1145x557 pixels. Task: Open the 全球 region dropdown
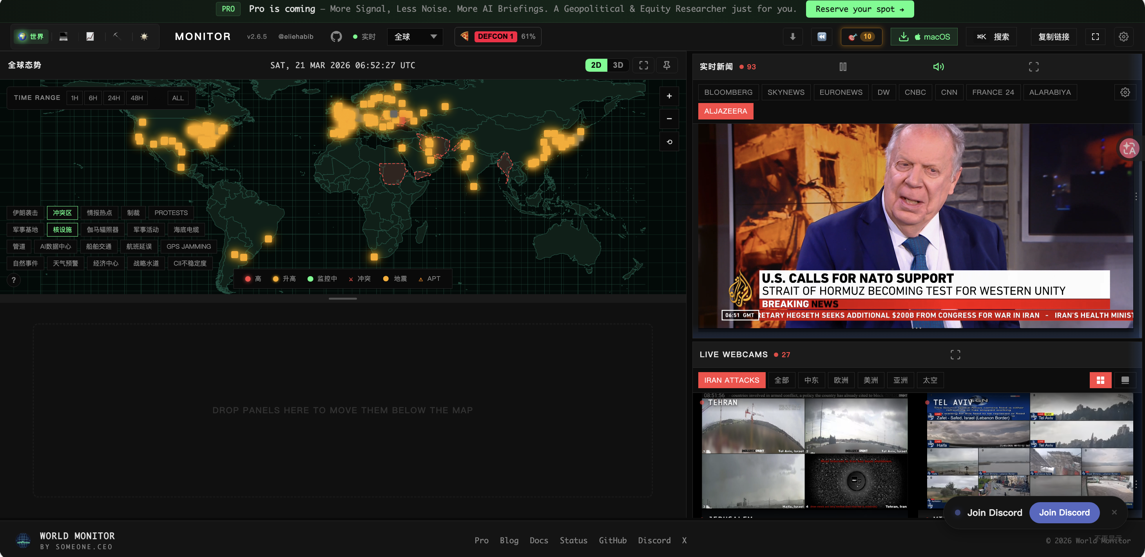click(415, 36)
